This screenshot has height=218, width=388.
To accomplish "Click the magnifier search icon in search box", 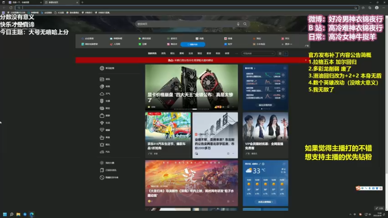I will tap(245, 24).
